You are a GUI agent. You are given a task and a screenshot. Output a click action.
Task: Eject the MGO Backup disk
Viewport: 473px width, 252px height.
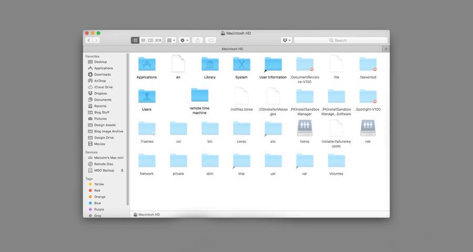click(122, 170)
